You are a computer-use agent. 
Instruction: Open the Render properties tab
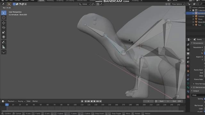point(188,50)
